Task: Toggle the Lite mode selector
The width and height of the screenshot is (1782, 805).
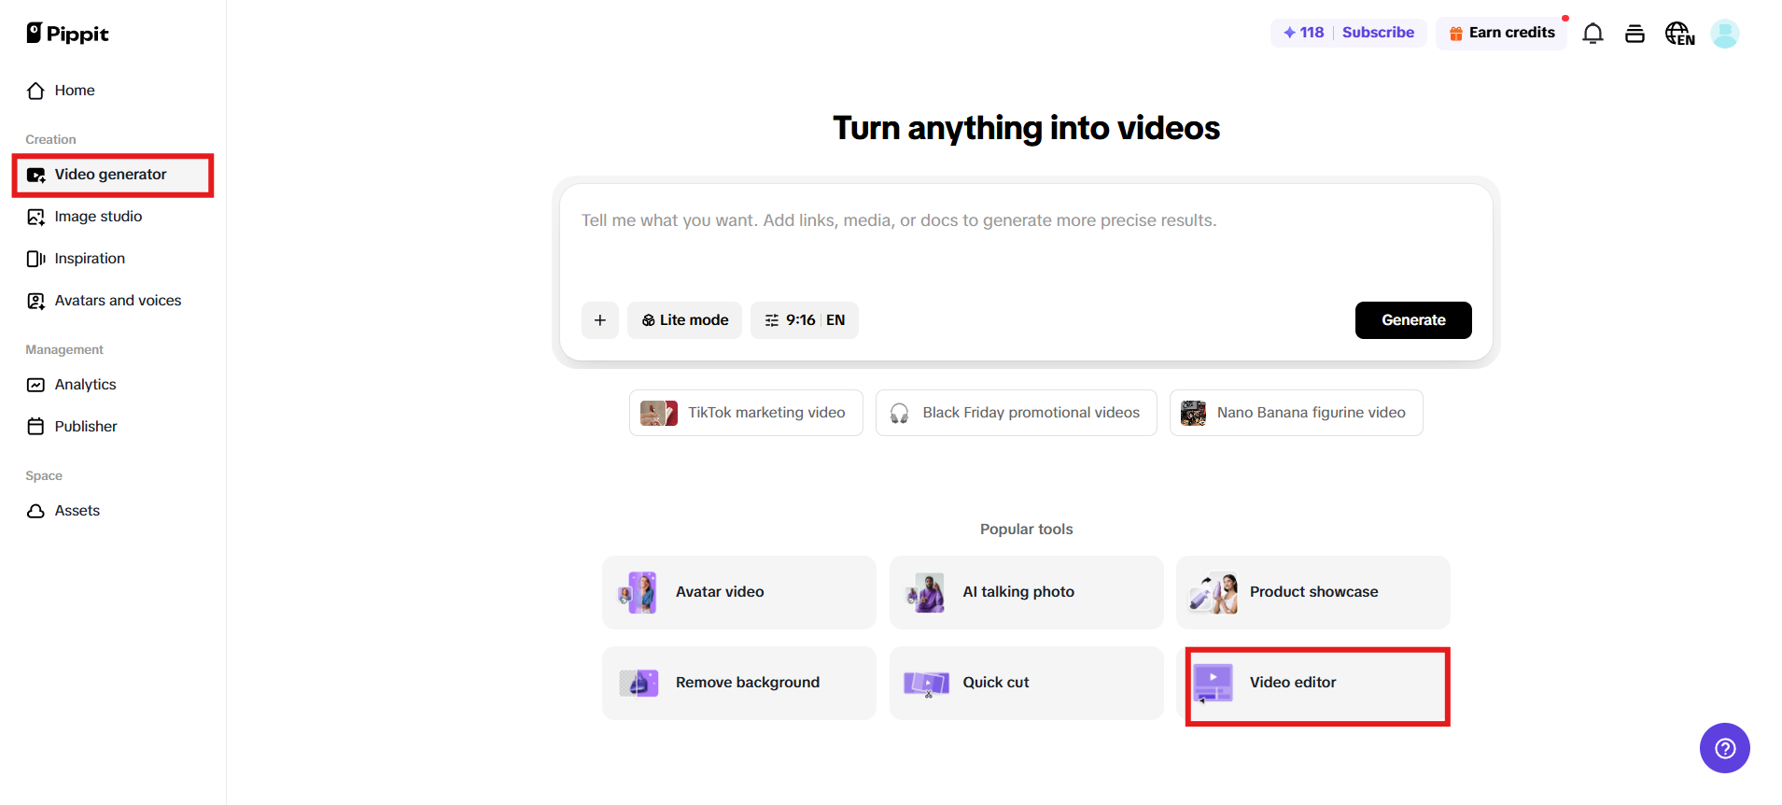Action: tap(684, 320)
